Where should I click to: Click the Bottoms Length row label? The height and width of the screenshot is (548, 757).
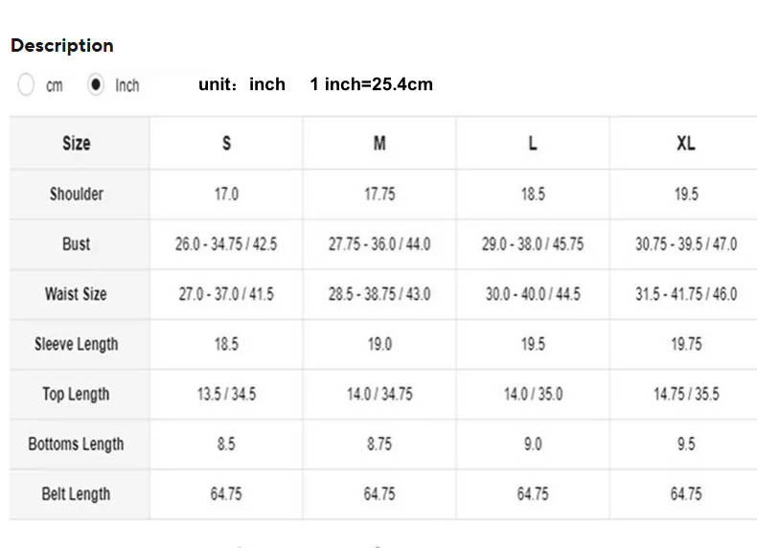(x=76, y=444)
